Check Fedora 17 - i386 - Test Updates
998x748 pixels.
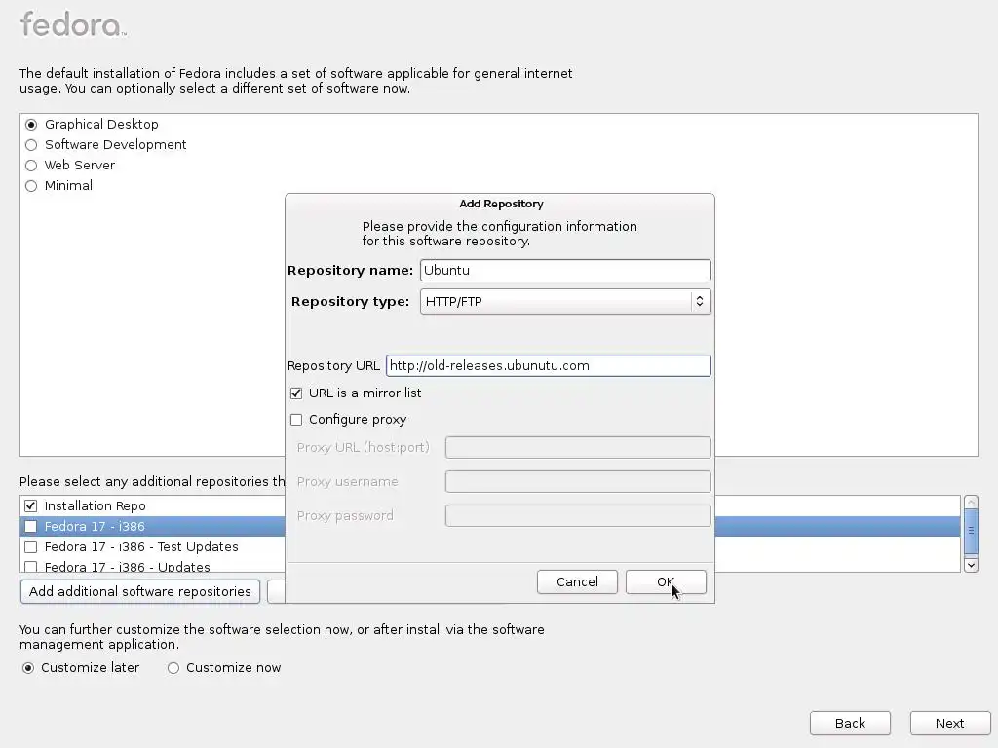[x=30, y=547]
